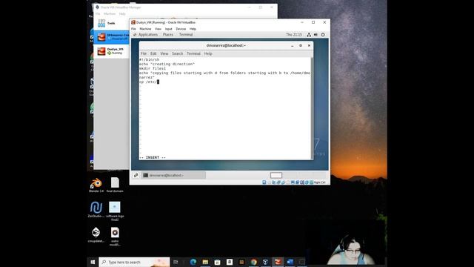
Task: Open Machine menu of Dustyn_VM window
Action: click(x=145, y=29)
